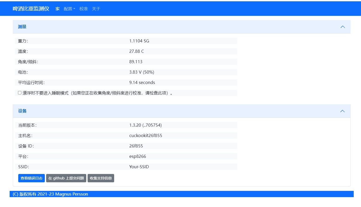Click the current version value 1.3.20
Viewport: 361px width, 207px height.
(x=145, y=125)
